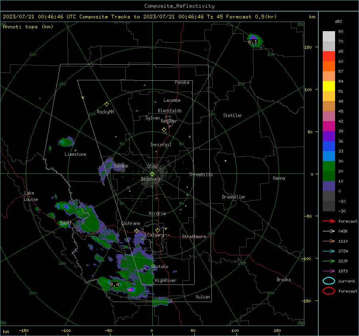
Task: Click the Lake Louise label
Action: point(31,196)
